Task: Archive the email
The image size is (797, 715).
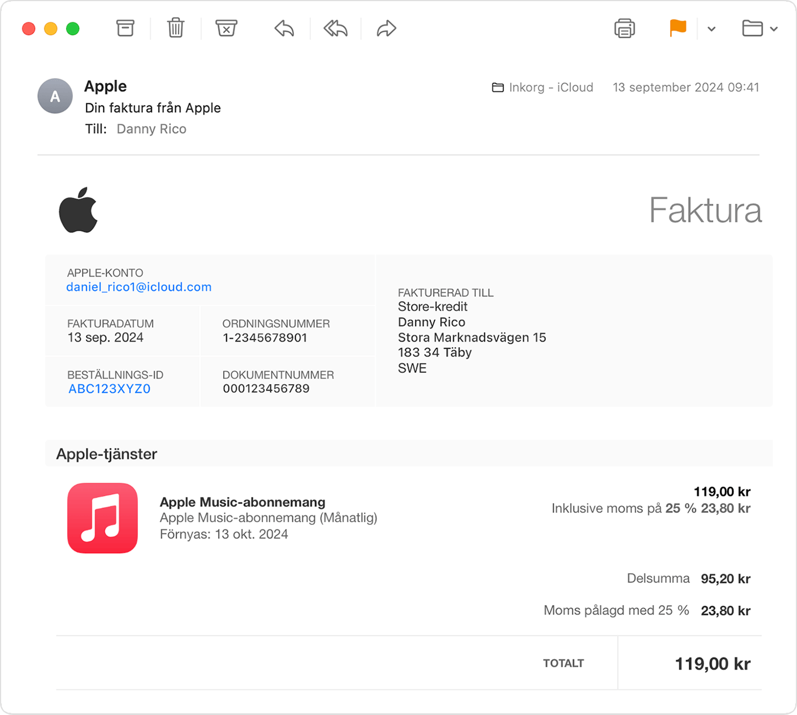Action: point(125,28)
